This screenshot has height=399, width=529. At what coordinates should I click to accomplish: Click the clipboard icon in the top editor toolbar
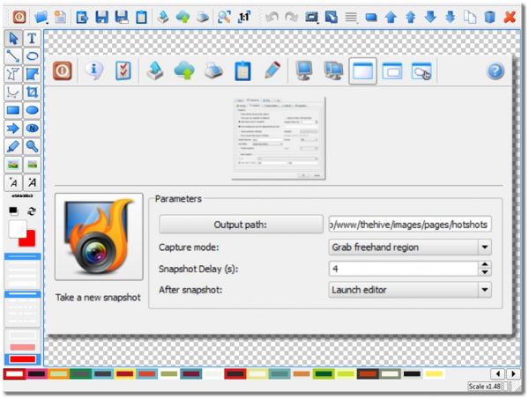tap(141, 17)
